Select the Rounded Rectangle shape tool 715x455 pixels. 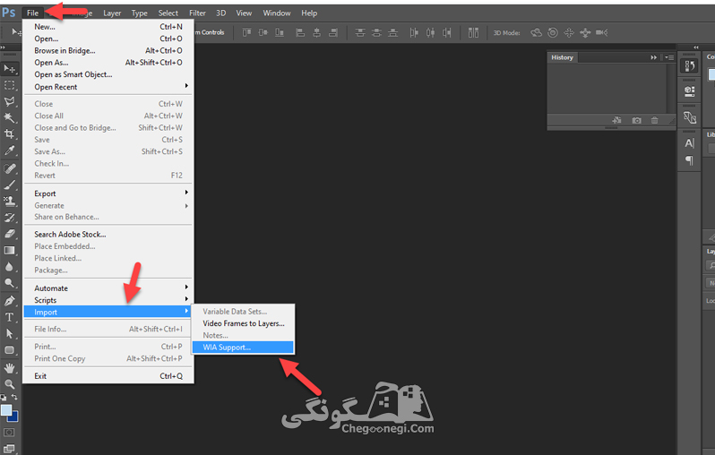click(x=9, y=350)
